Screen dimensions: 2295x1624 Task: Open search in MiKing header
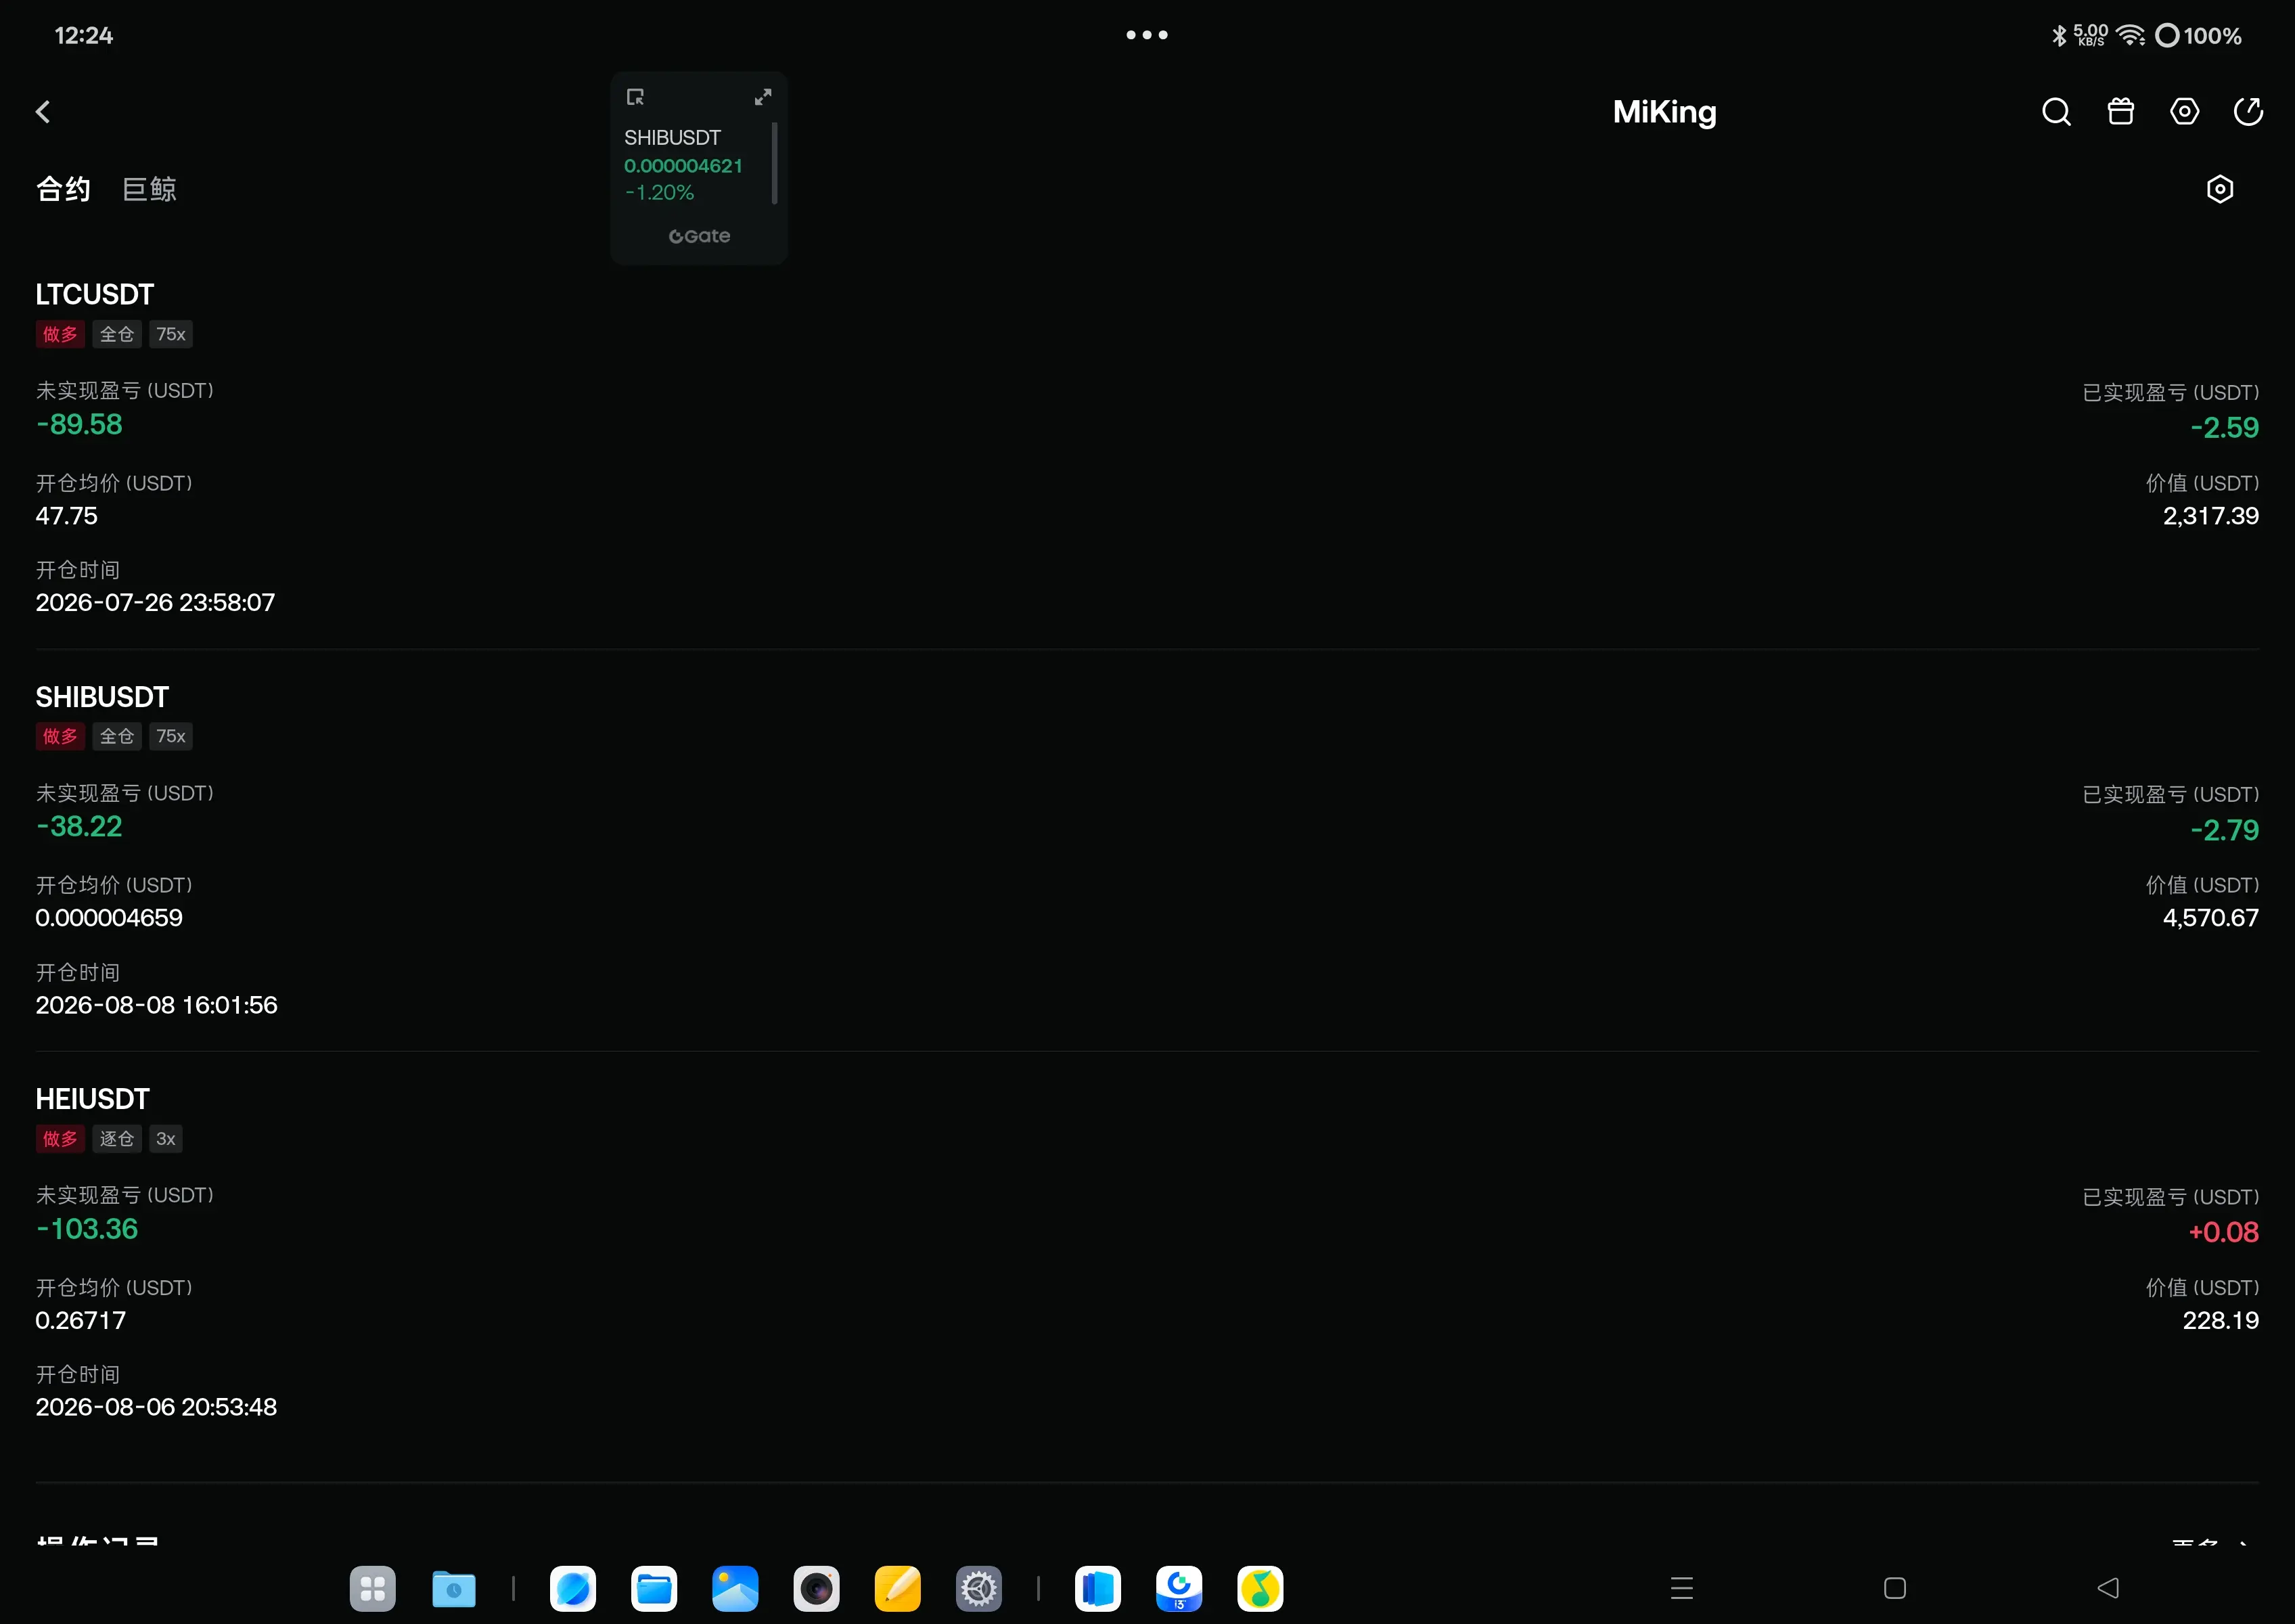pos(2056,112)
